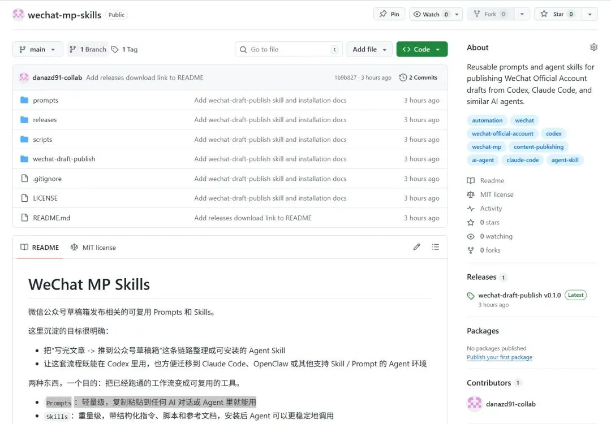611x424 pixels.
Task: Open the README outline list icon
Action: (435, 247)
